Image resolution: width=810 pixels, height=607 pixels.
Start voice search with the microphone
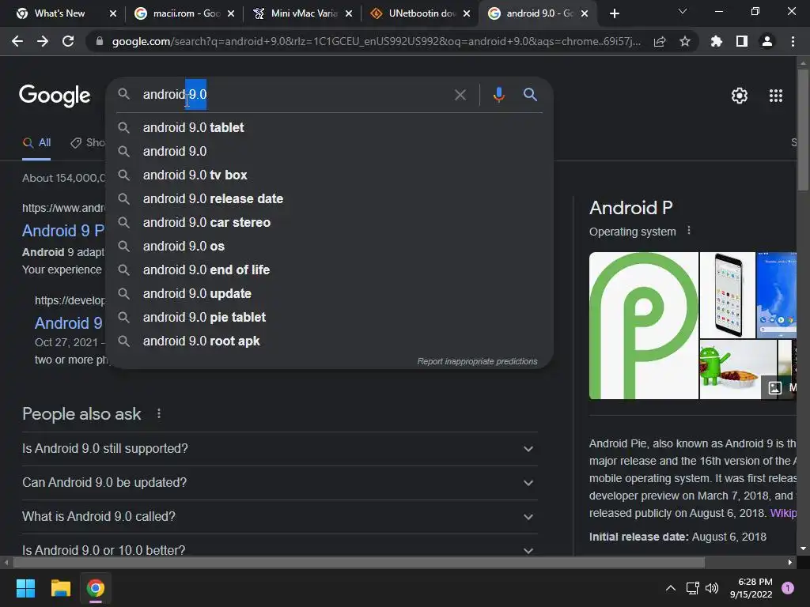pos(498,95)
